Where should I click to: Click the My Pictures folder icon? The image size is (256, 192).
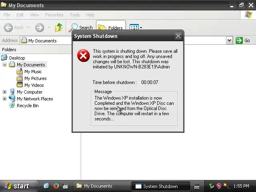tap(20, 78)
